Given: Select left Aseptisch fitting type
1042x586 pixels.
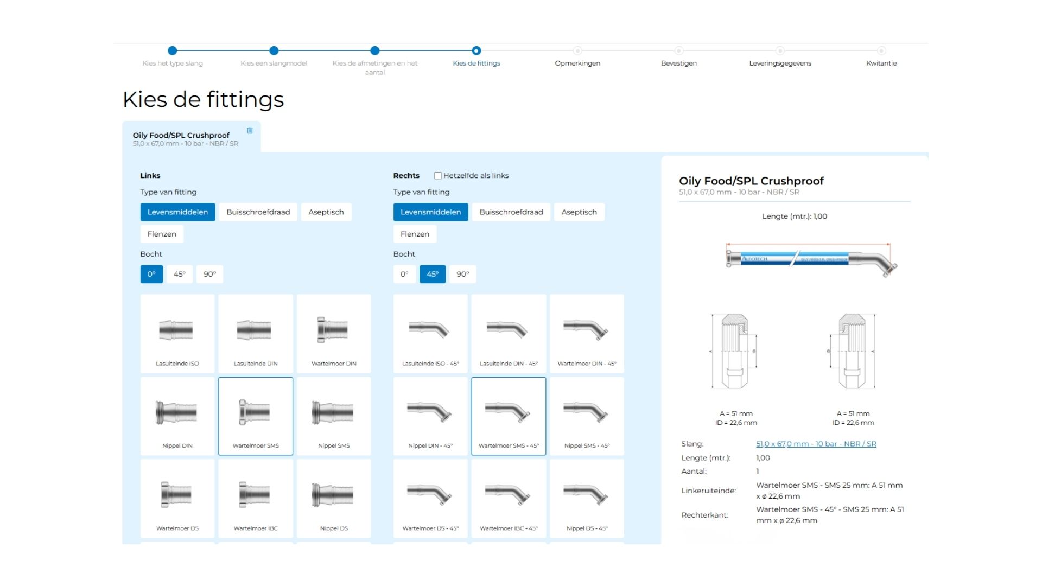Looking at the screenshot, I should click(326, 212).
